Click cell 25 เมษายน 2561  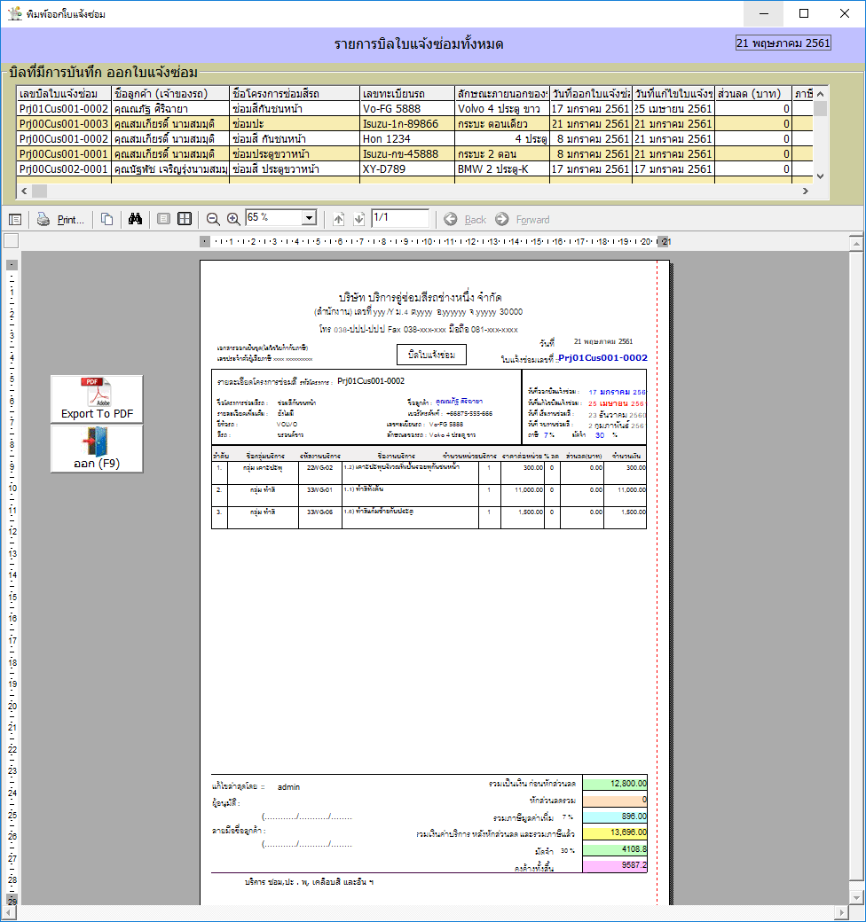coord(673,109)
